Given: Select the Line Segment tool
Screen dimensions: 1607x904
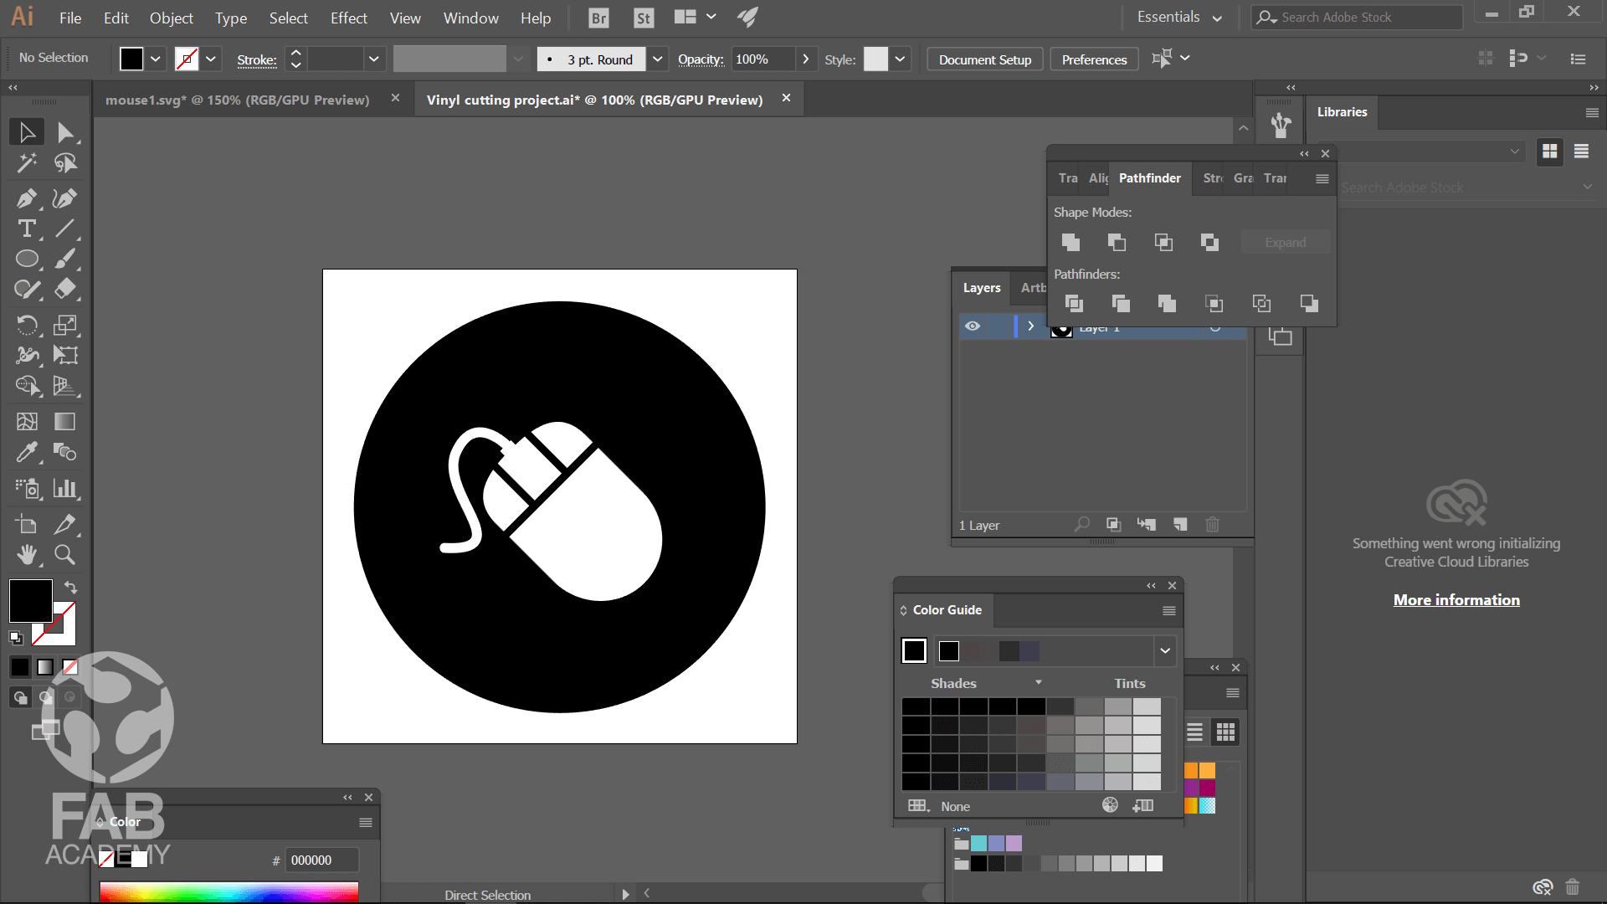Looking at the screenshot, I should click(65, 229).
